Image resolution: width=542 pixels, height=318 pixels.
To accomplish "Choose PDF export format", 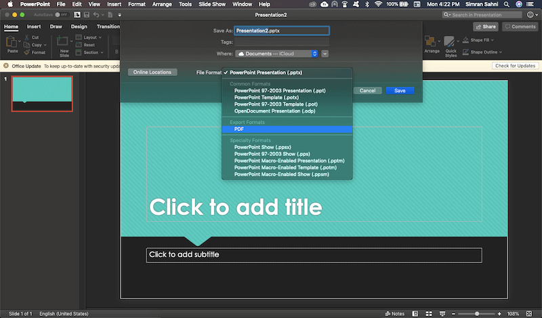I will 287,129.
